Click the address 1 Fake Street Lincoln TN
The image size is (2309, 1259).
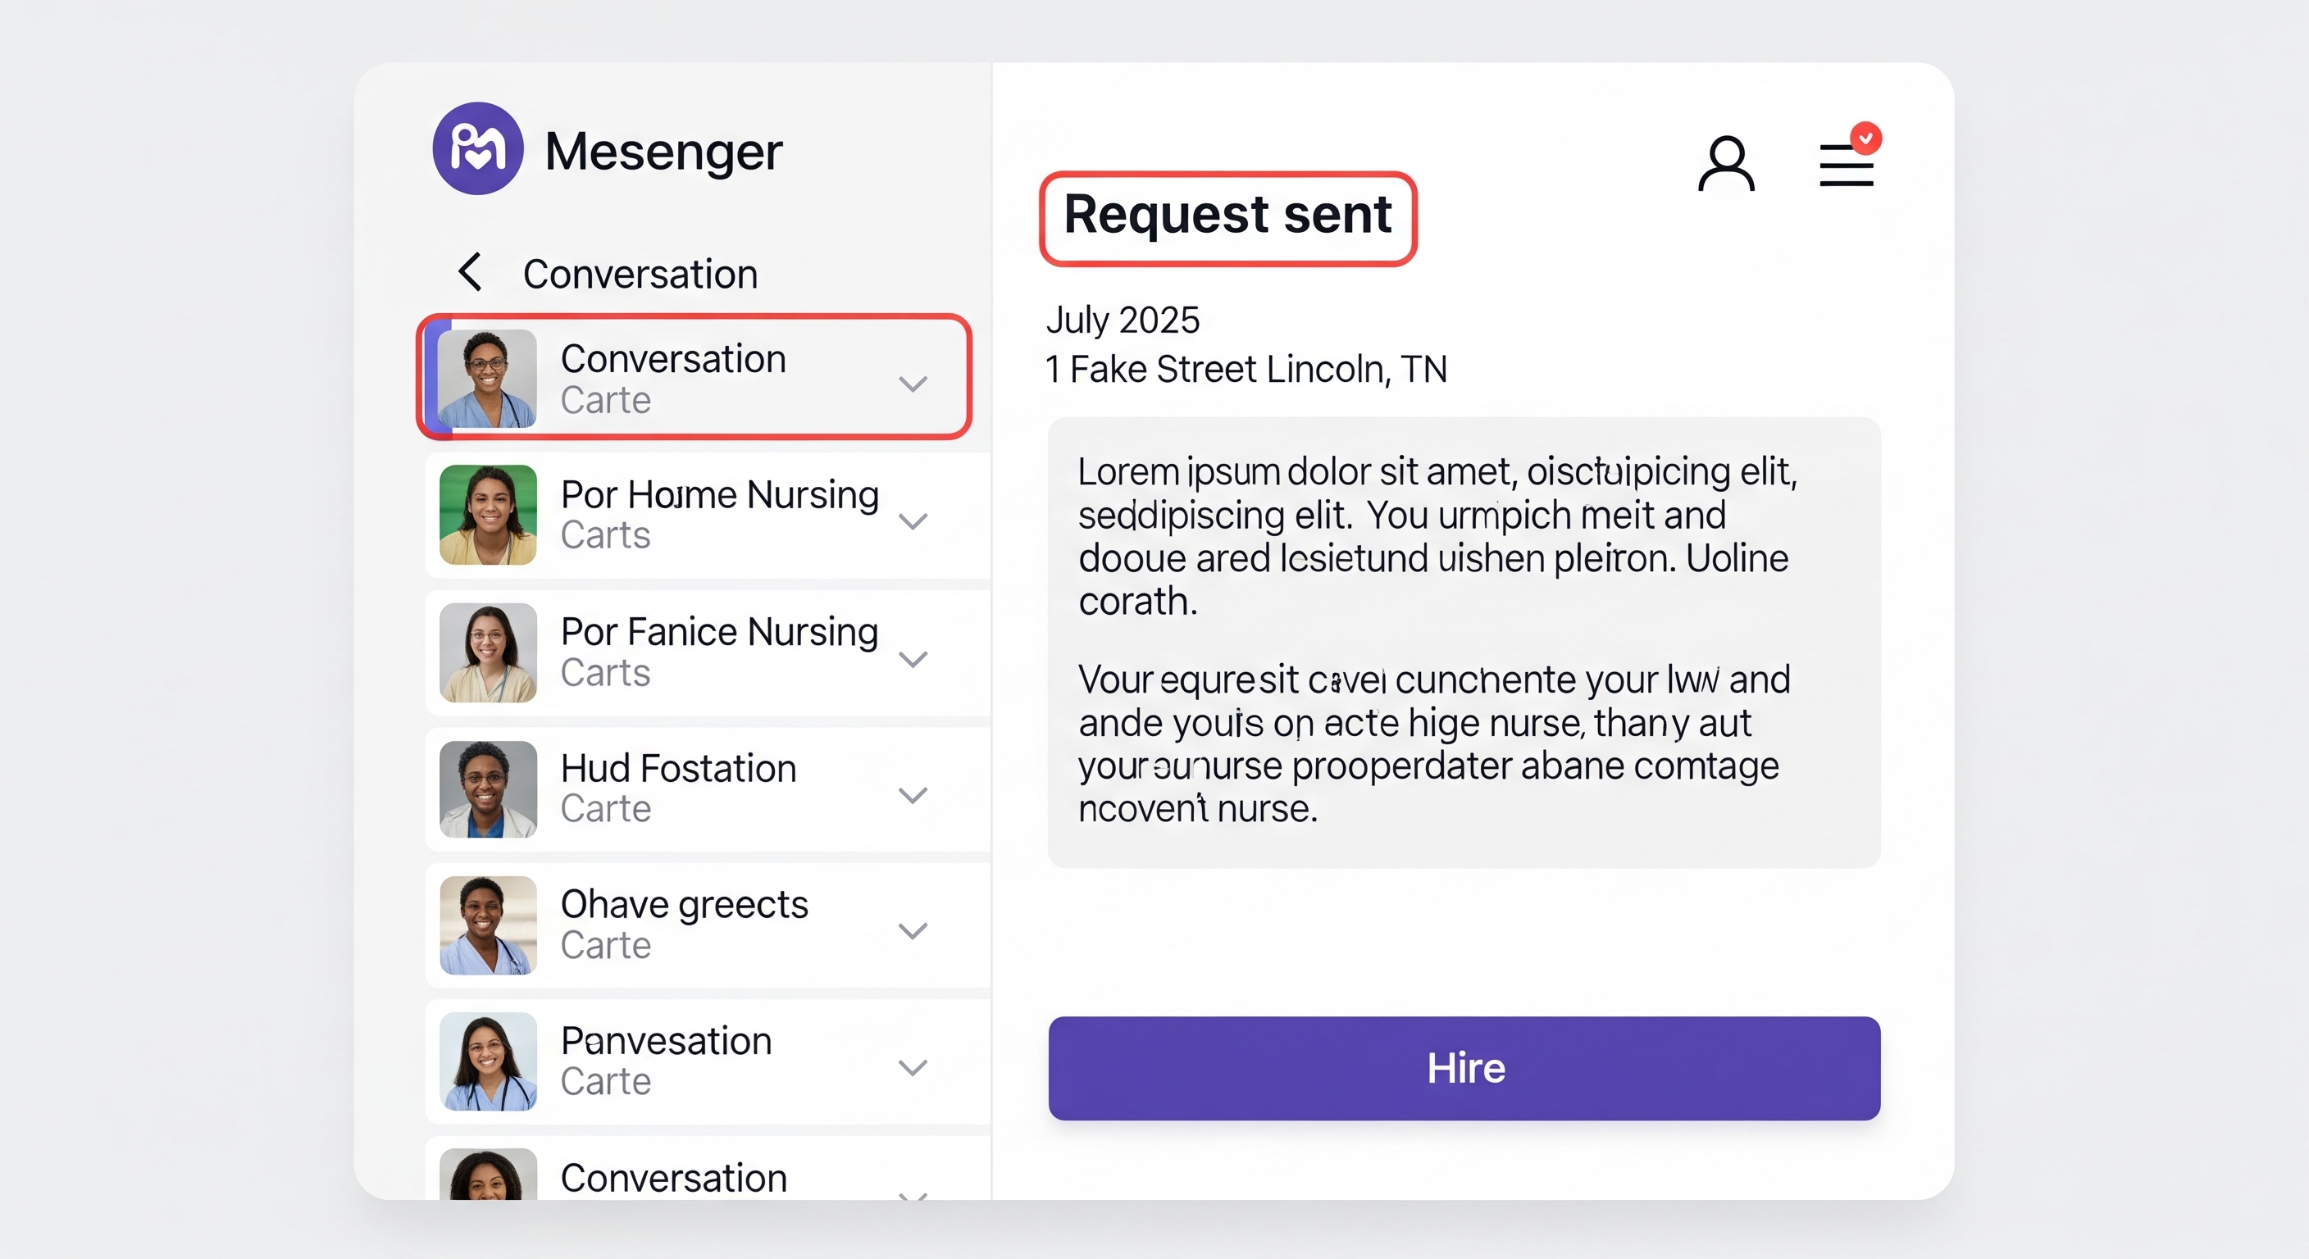1247,367
